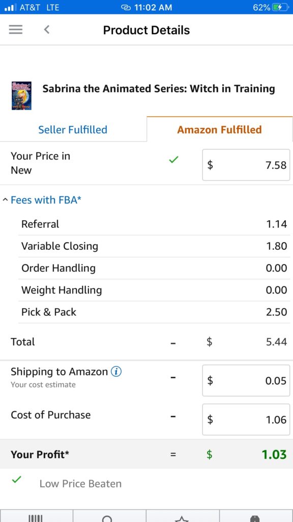Click the caret beside Fees with FBA
Viewport: 293px width, 522px height.
pyautogui.click(x=5, y=200)
